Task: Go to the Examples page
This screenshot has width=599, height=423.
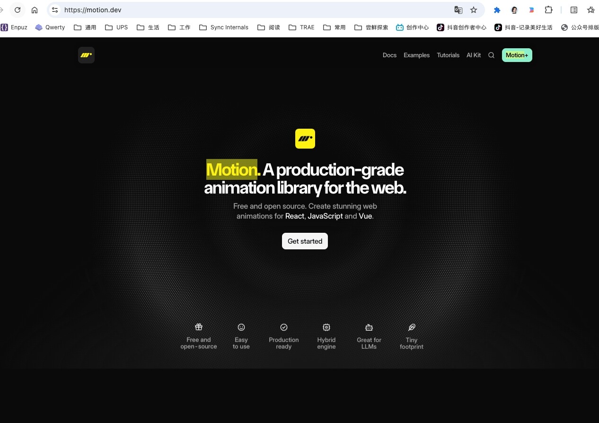Action: pyautogui.click(x=416, y=55)
